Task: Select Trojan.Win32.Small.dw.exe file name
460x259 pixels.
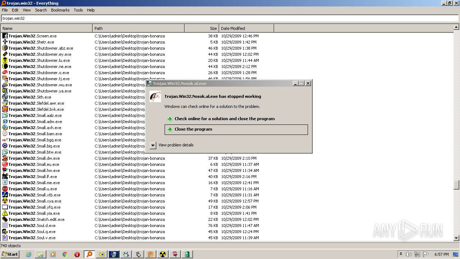Action: (34, 158)
